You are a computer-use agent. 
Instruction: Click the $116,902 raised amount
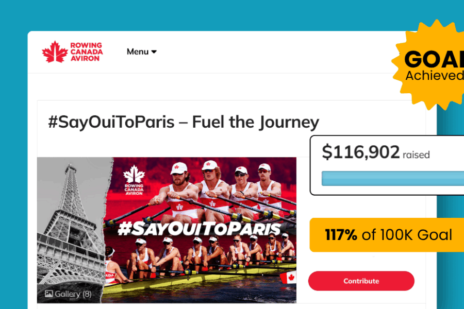point(361,152)
